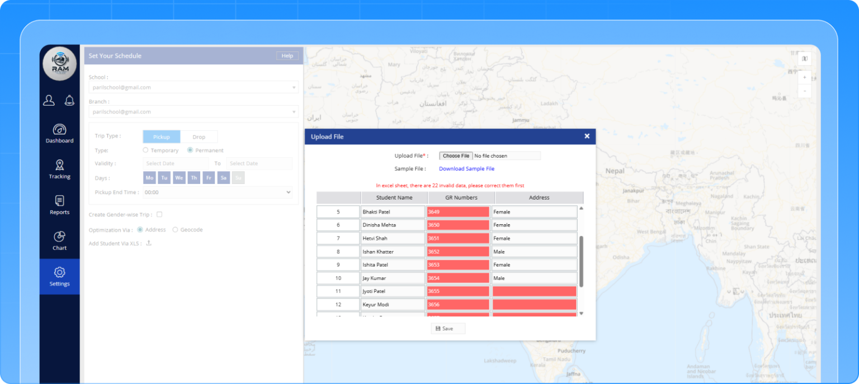
Task: Open the notifications bell icon
Action: [x=69, y=100]
